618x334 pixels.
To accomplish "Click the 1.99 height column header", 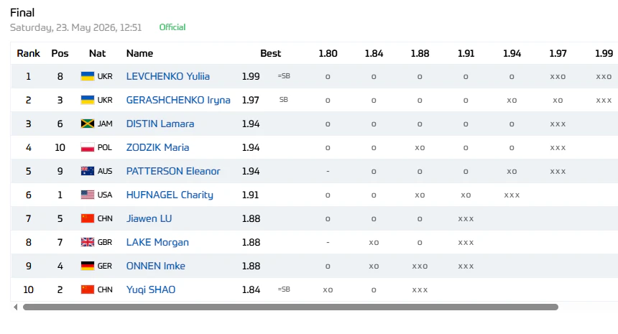I will tap(604, 53).
